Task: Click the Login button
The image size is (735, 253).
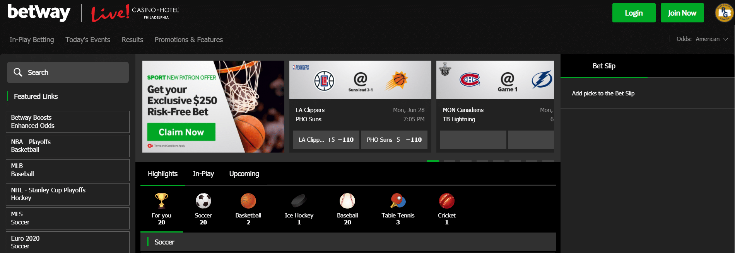Action: click(634, 13)
